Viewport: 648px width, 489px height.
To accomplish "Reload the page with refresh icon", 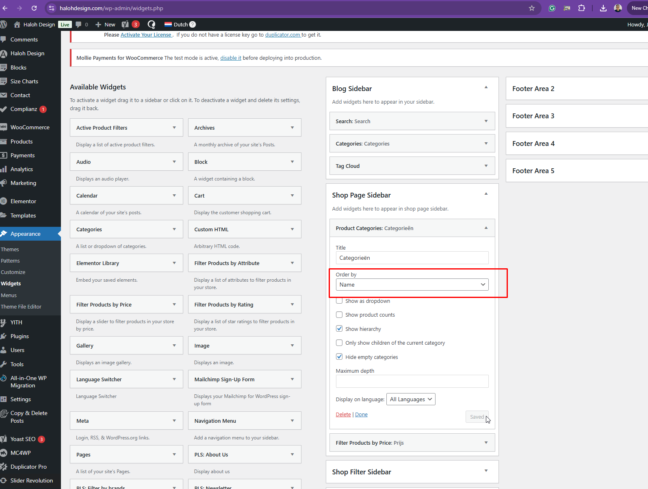I will tap(34, 8).
